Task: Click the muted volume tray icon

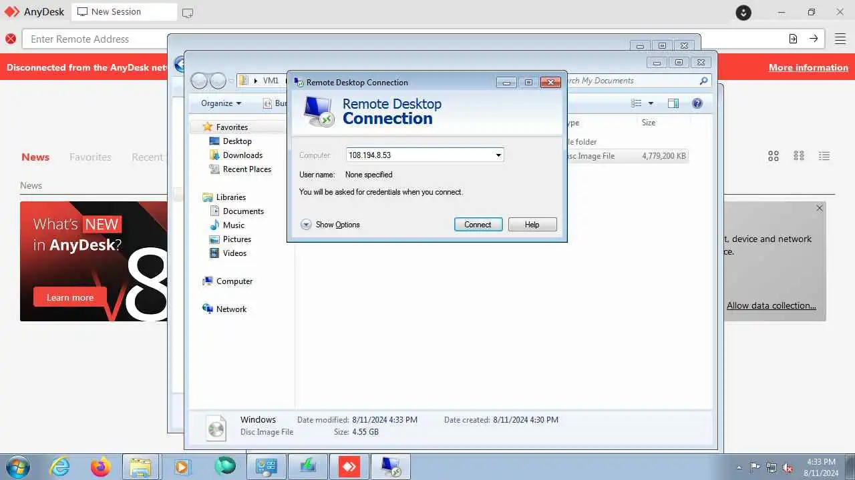Action: pos(788,467)
